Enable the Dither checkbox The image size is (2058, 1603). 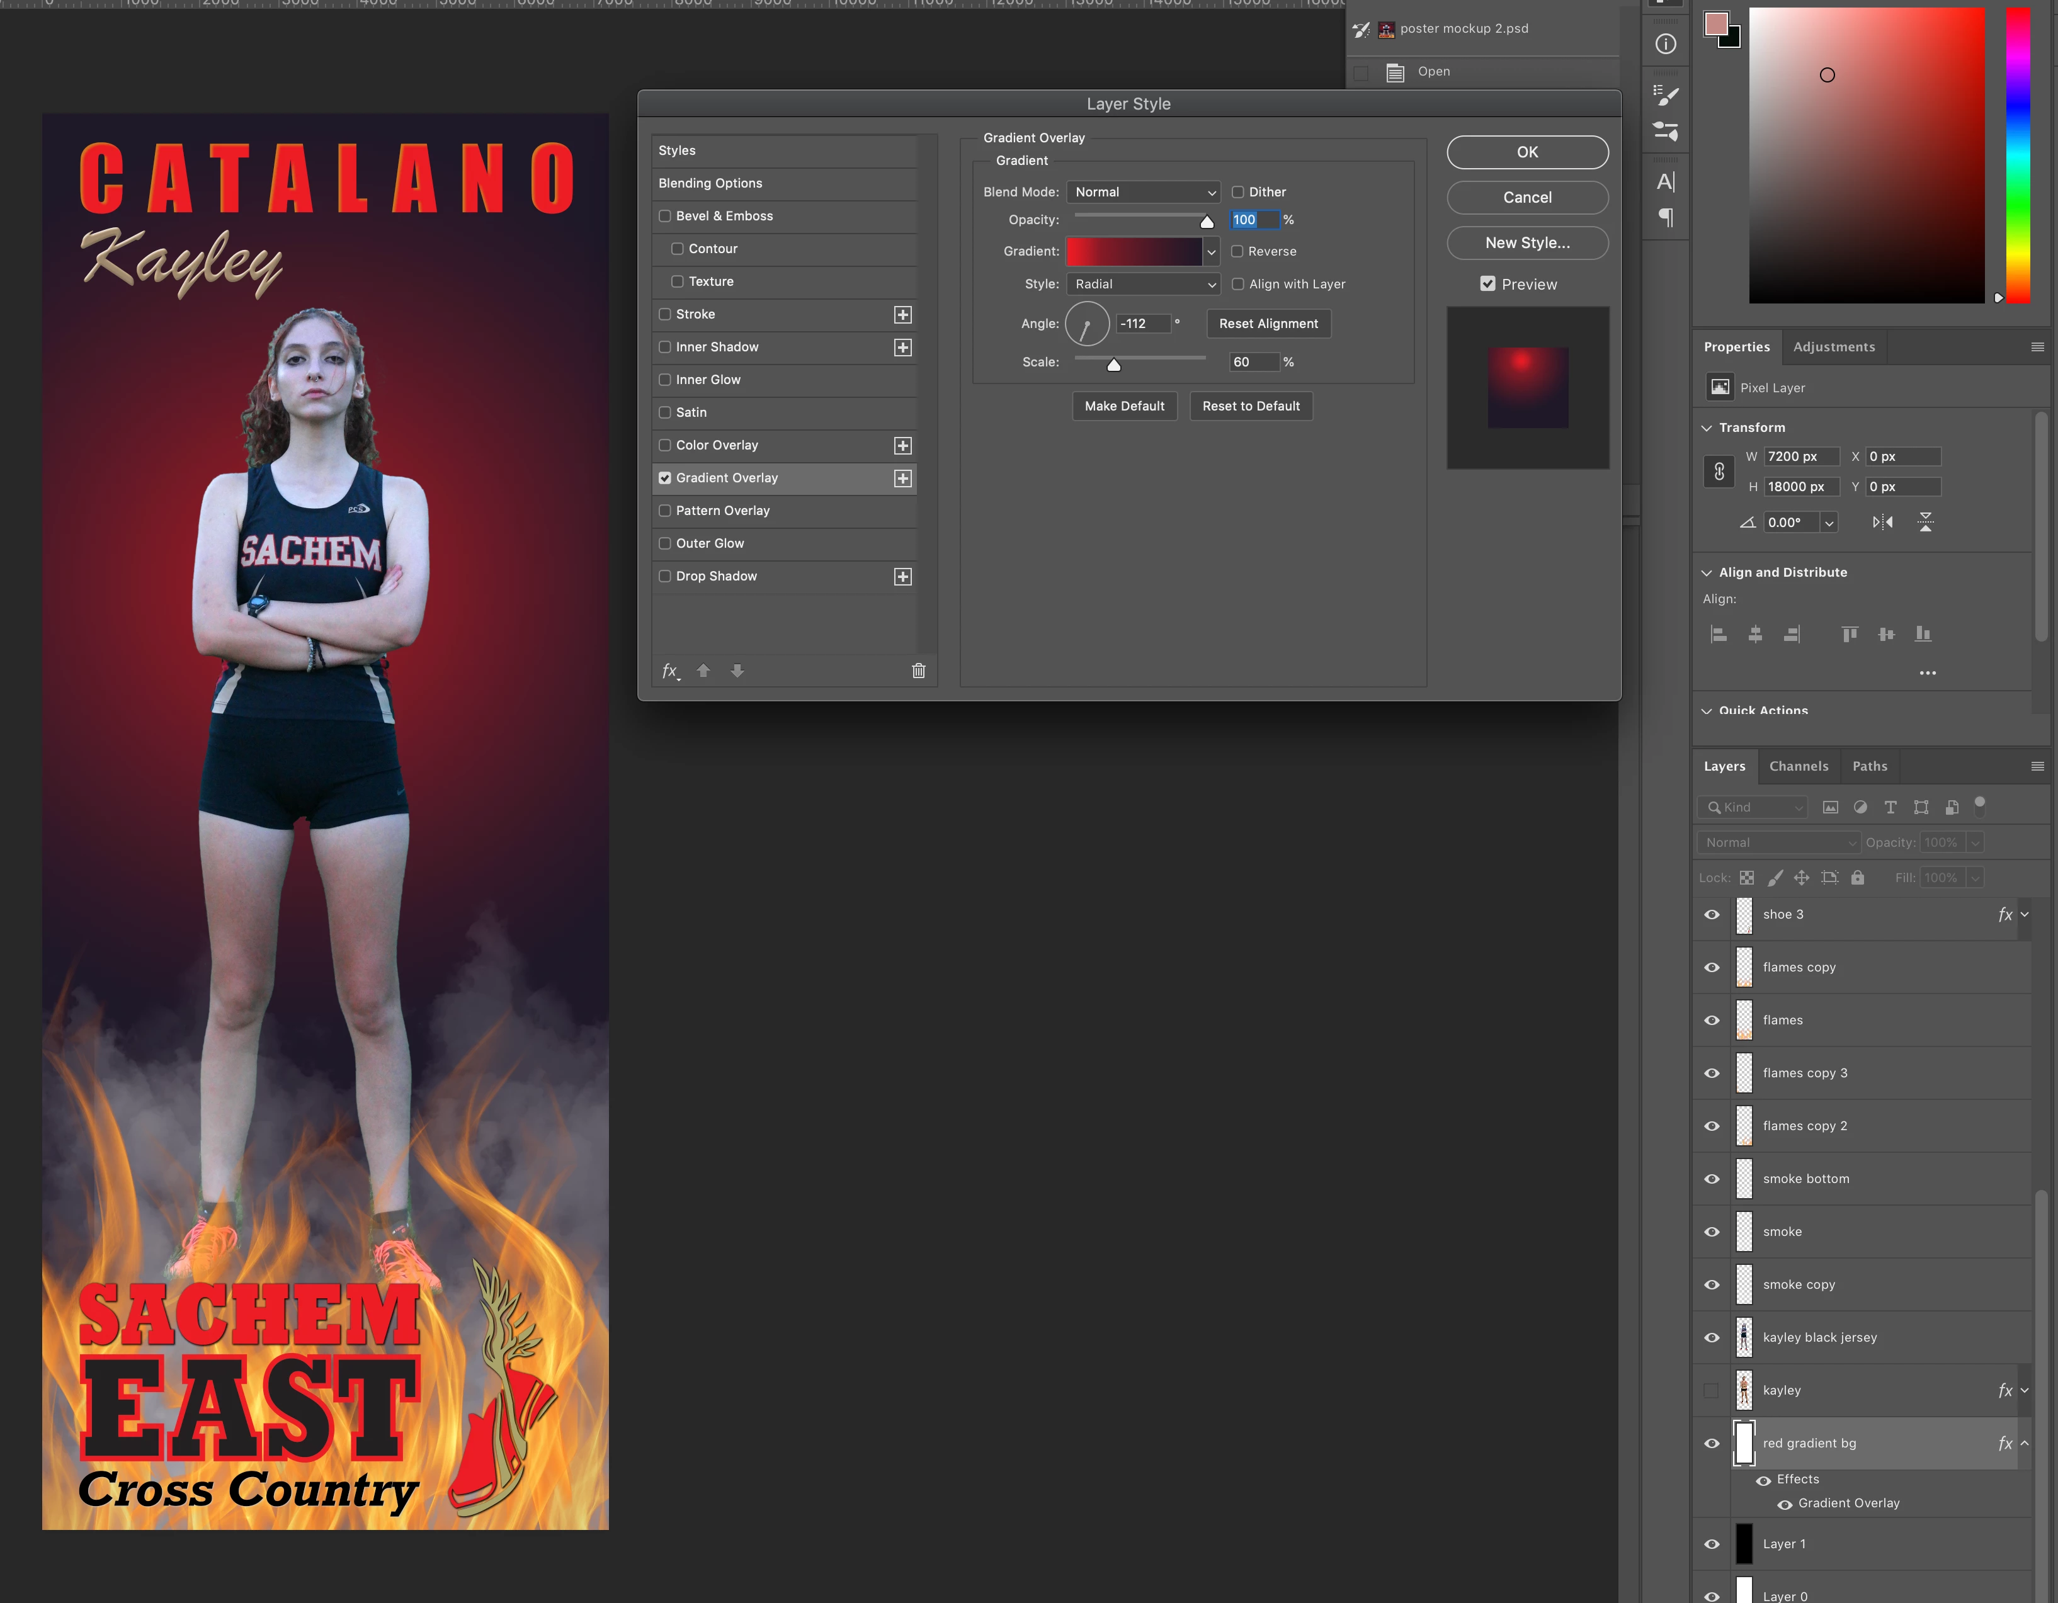pyautogui.click(x=1238, y=192)
